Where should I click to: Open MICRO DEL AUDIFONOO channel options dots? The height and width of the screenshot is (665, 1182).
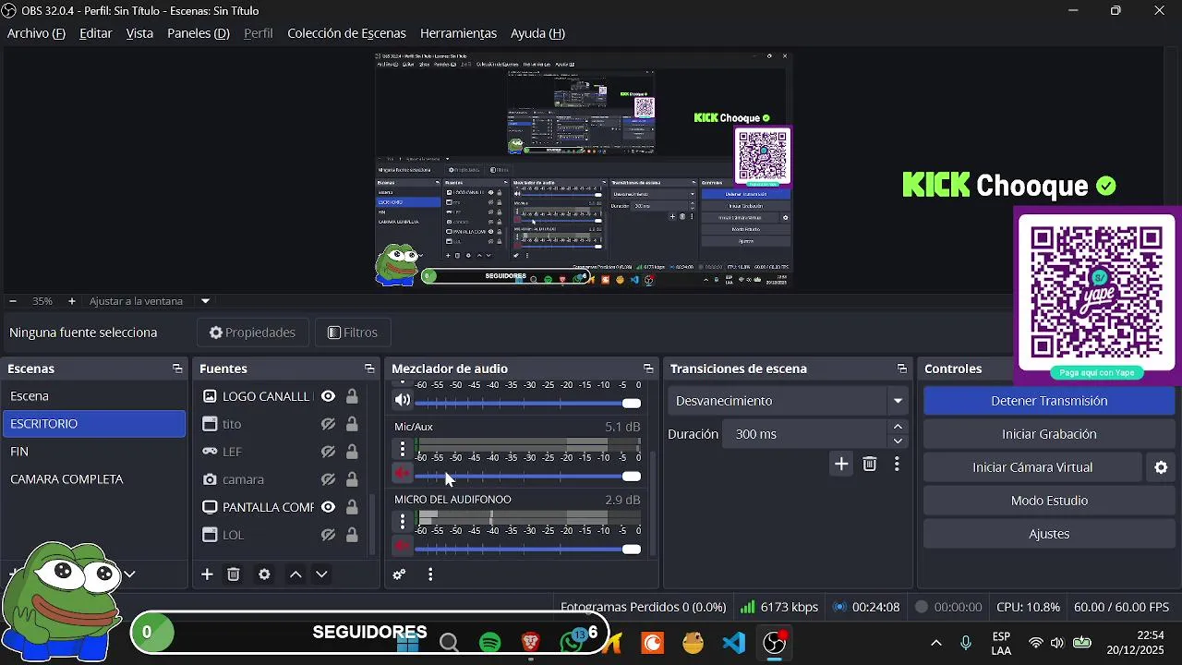pyautogui.click(x=402, y=521)
